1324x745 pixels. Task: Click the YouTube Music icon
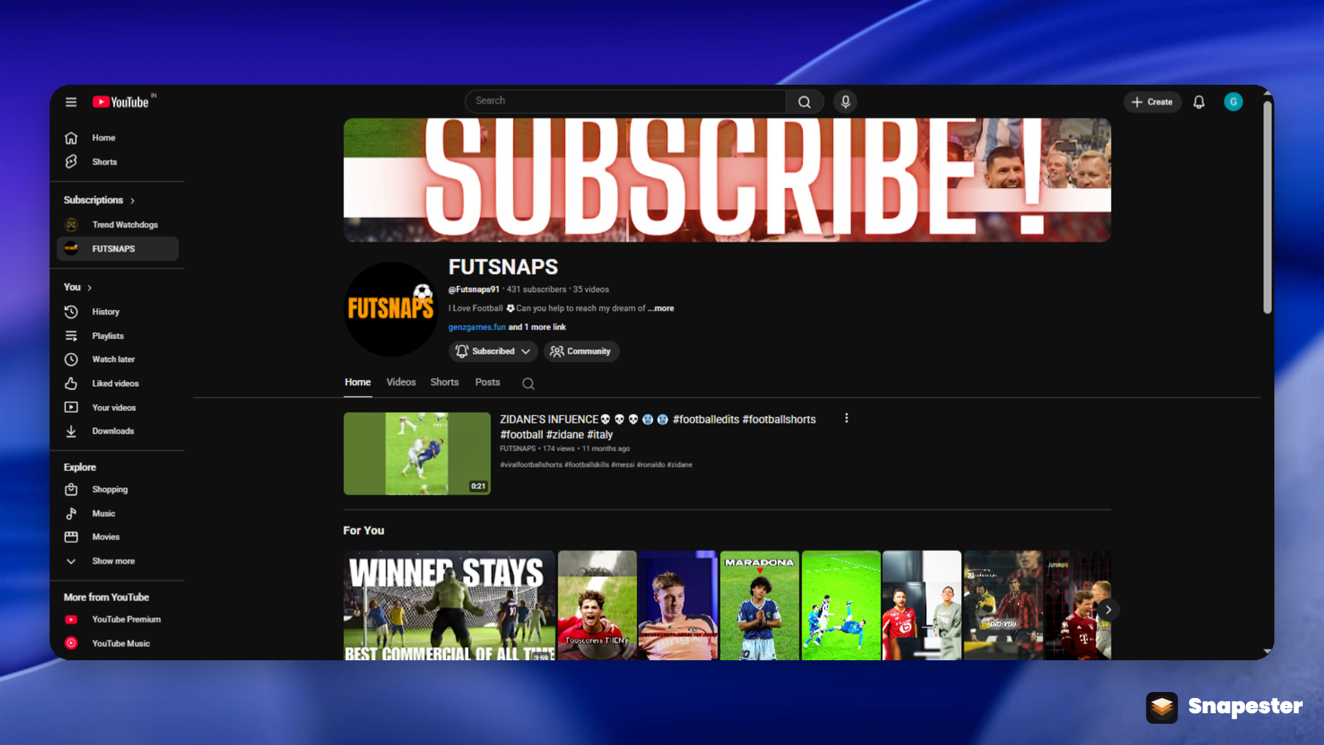point(71,643)
